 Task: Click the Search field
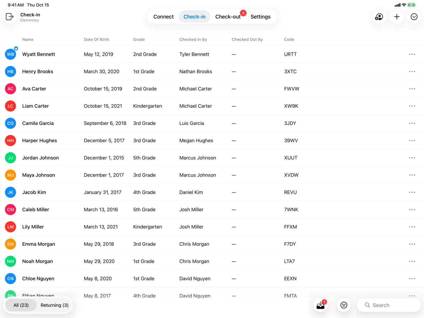pyautogui.click(x=389, y=305)
